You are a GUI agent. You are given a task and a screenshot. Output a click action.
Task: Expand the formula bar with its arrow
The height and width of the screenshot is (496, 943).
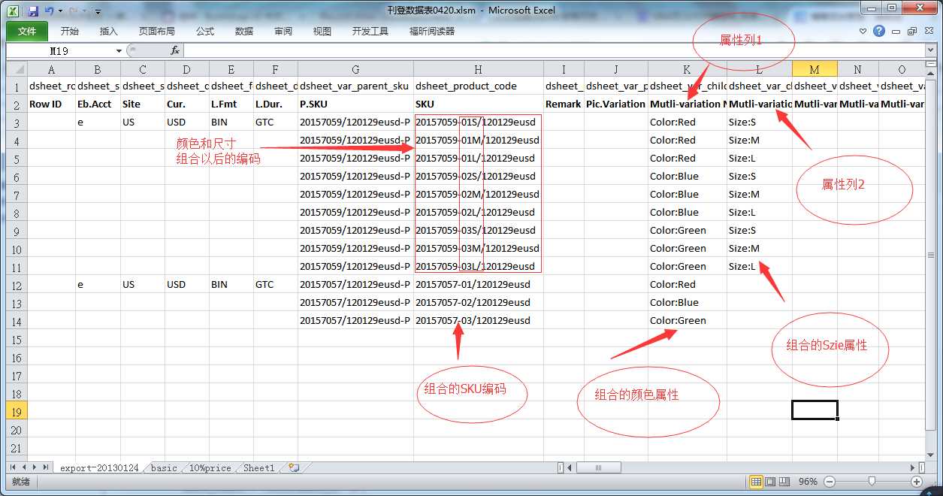(x=932, y=50)
